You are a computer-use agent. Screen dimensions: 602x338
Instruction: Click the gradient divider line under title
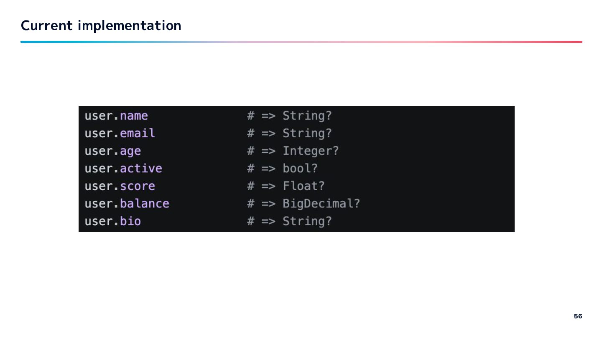[301, 42]
